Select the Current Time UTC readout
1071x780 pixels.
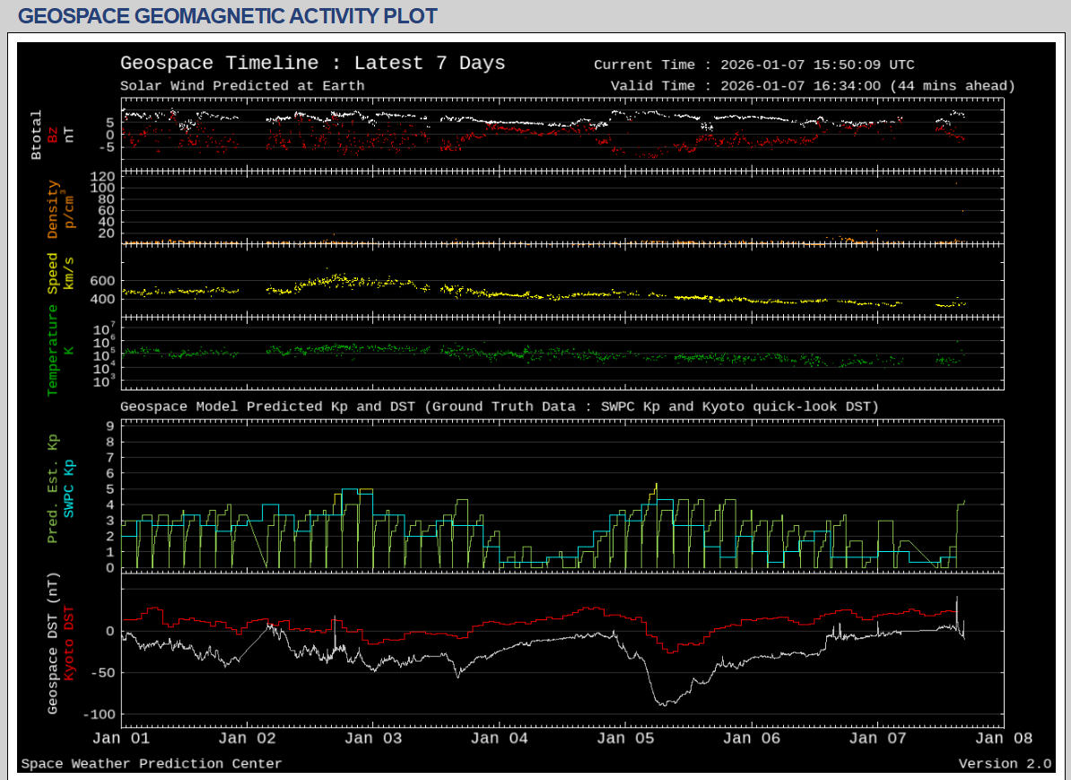pyautogui.click(x=753, y=65)
